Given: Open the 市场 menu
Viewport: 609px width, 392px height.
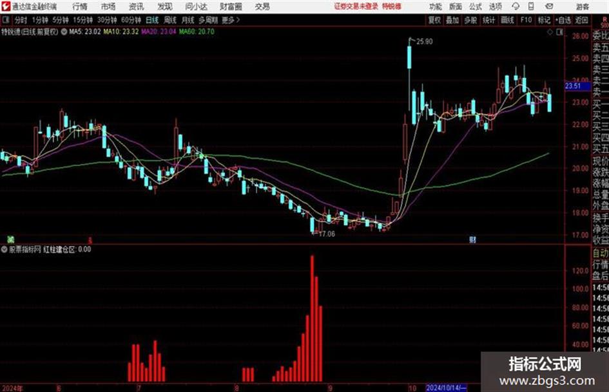Looking at the screenshot, I should (108, 6).
